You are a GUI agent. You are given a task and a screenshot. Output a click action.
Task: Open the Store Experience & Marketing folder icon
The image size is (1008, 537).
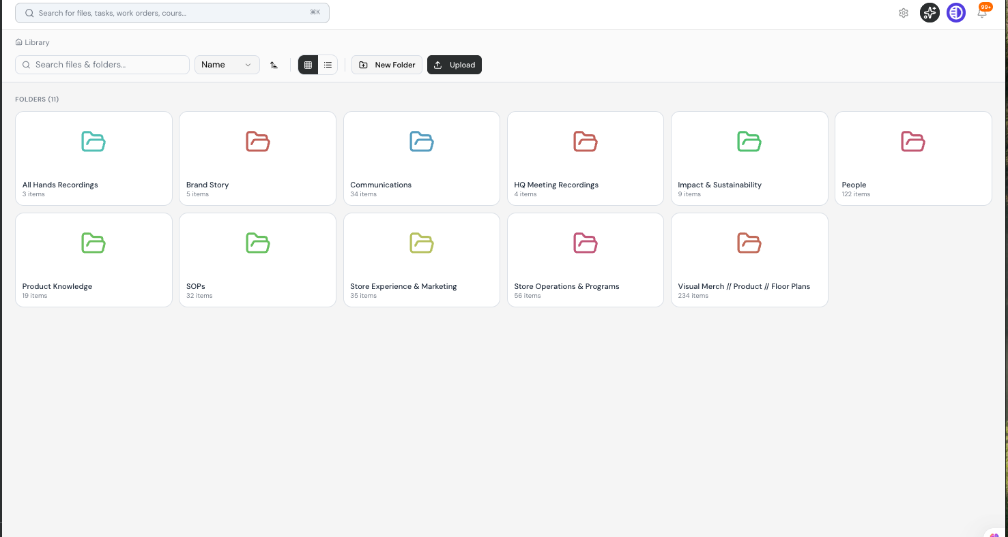[422, 243]
